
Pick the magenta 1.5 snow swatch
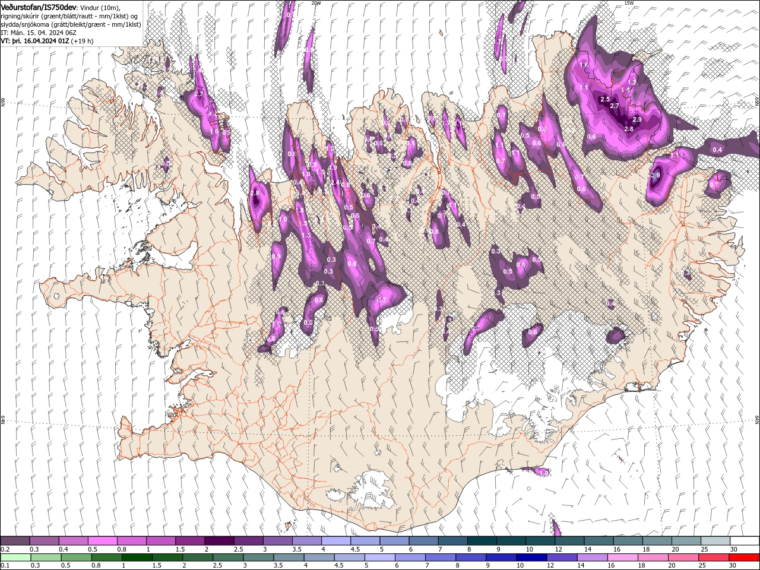coord(190,541)
